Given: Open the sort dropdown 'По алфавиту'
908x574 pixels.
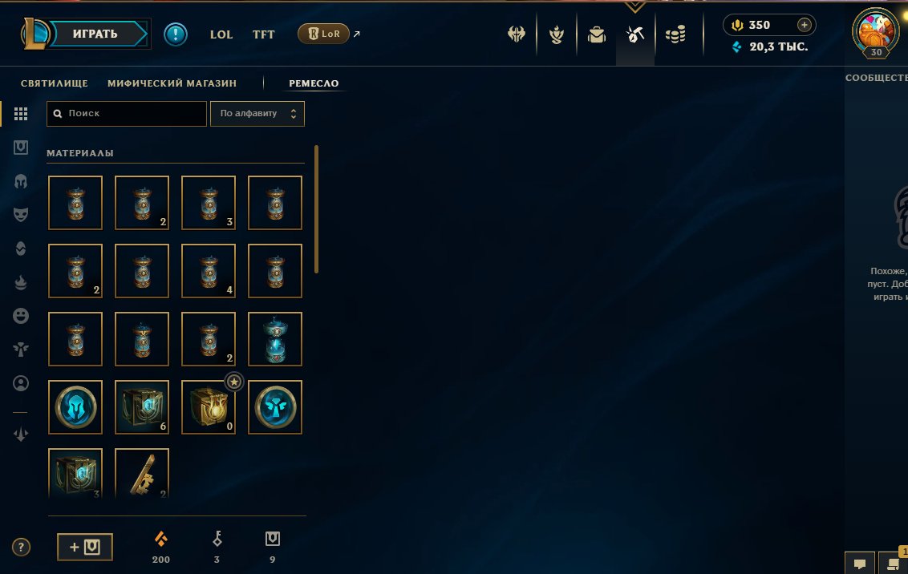Looking at the screenshot, I should pos(257,113).
